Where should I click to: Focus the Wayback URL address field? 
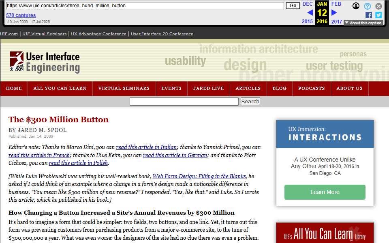click(x=145, y=5)
